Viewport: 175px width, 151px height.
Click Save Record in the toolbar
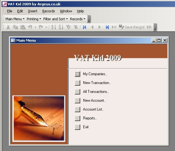132,27
